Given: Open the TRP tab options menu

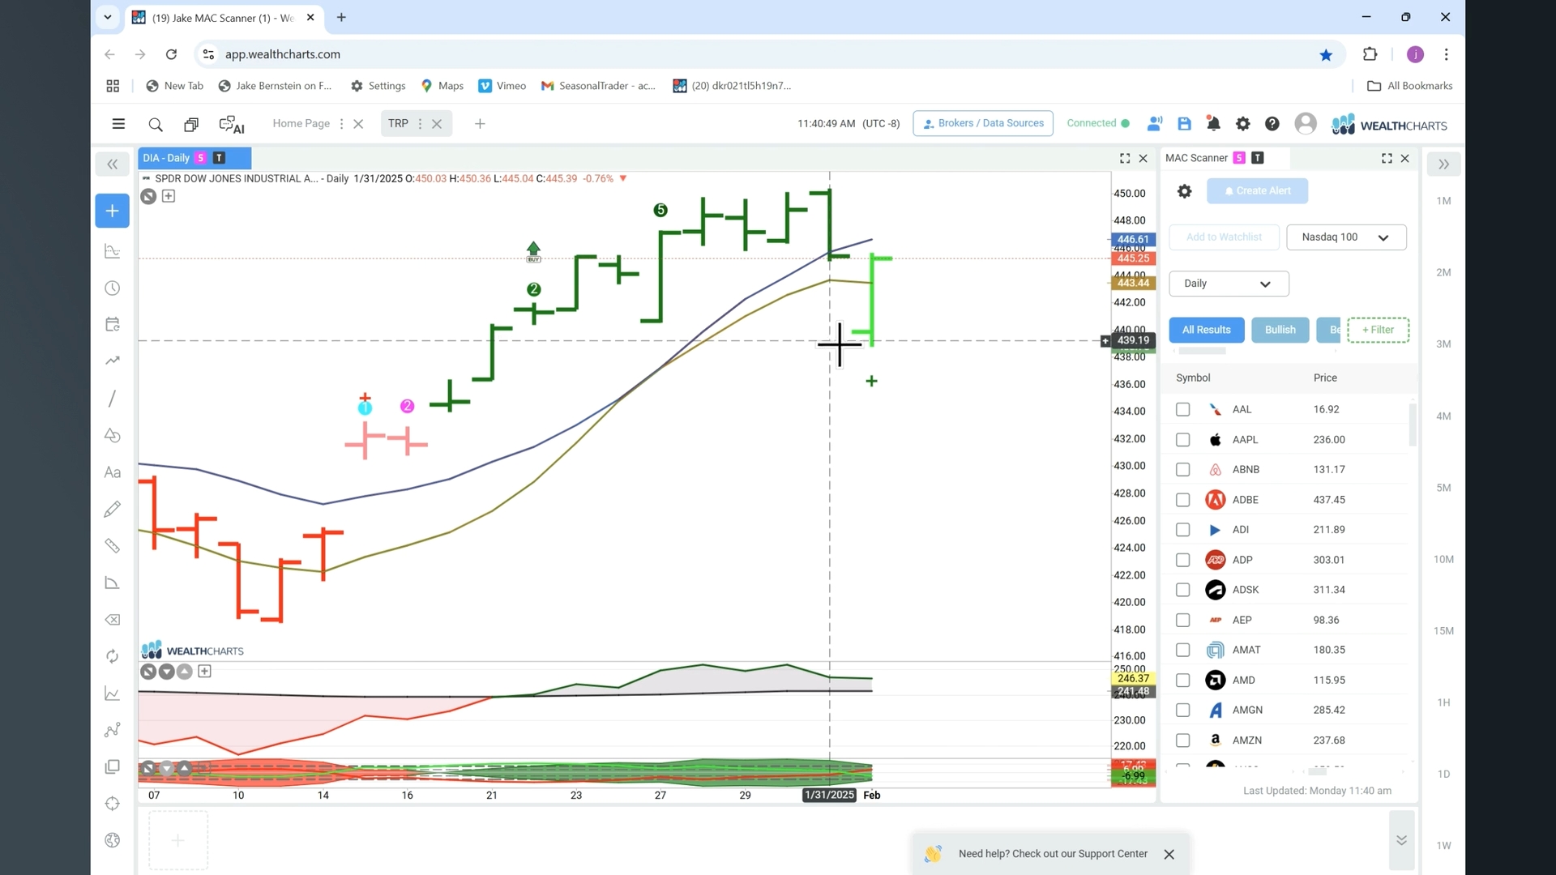Looking at the screenshot, I should [420, 124].
